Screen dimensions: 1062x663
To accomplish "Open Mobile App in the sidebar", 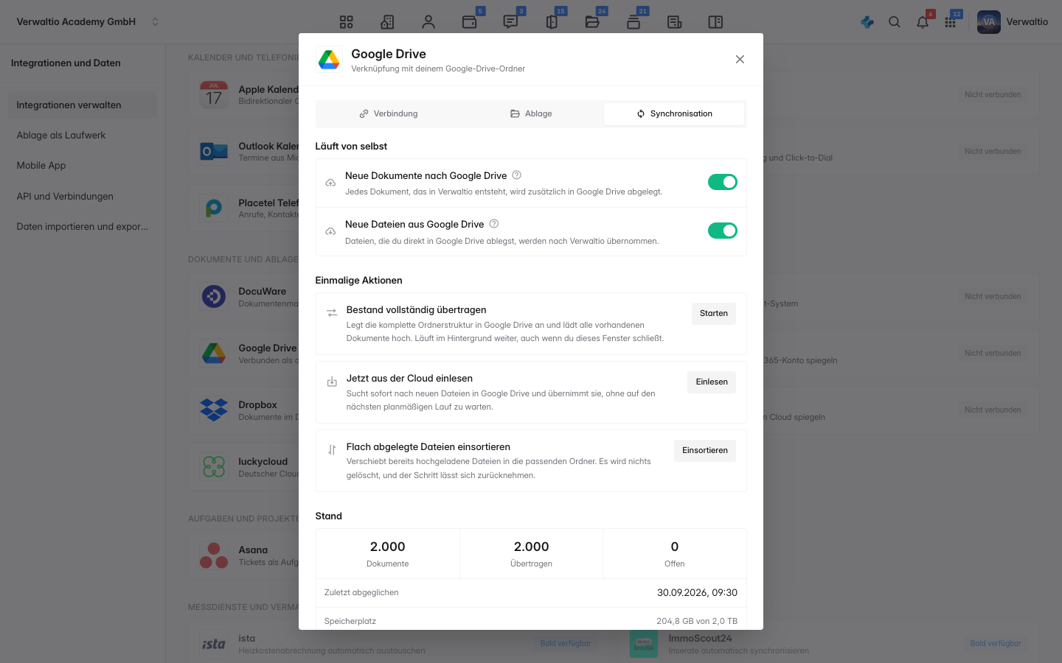I will (83, 166).
